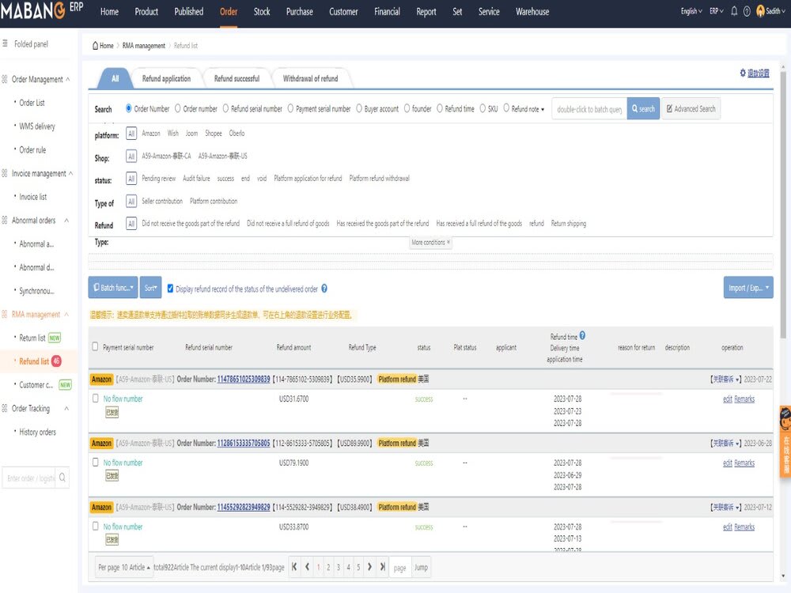Select the Buyer account radio
The width and height of the screenshot is (791, 593).
point(359,108)
